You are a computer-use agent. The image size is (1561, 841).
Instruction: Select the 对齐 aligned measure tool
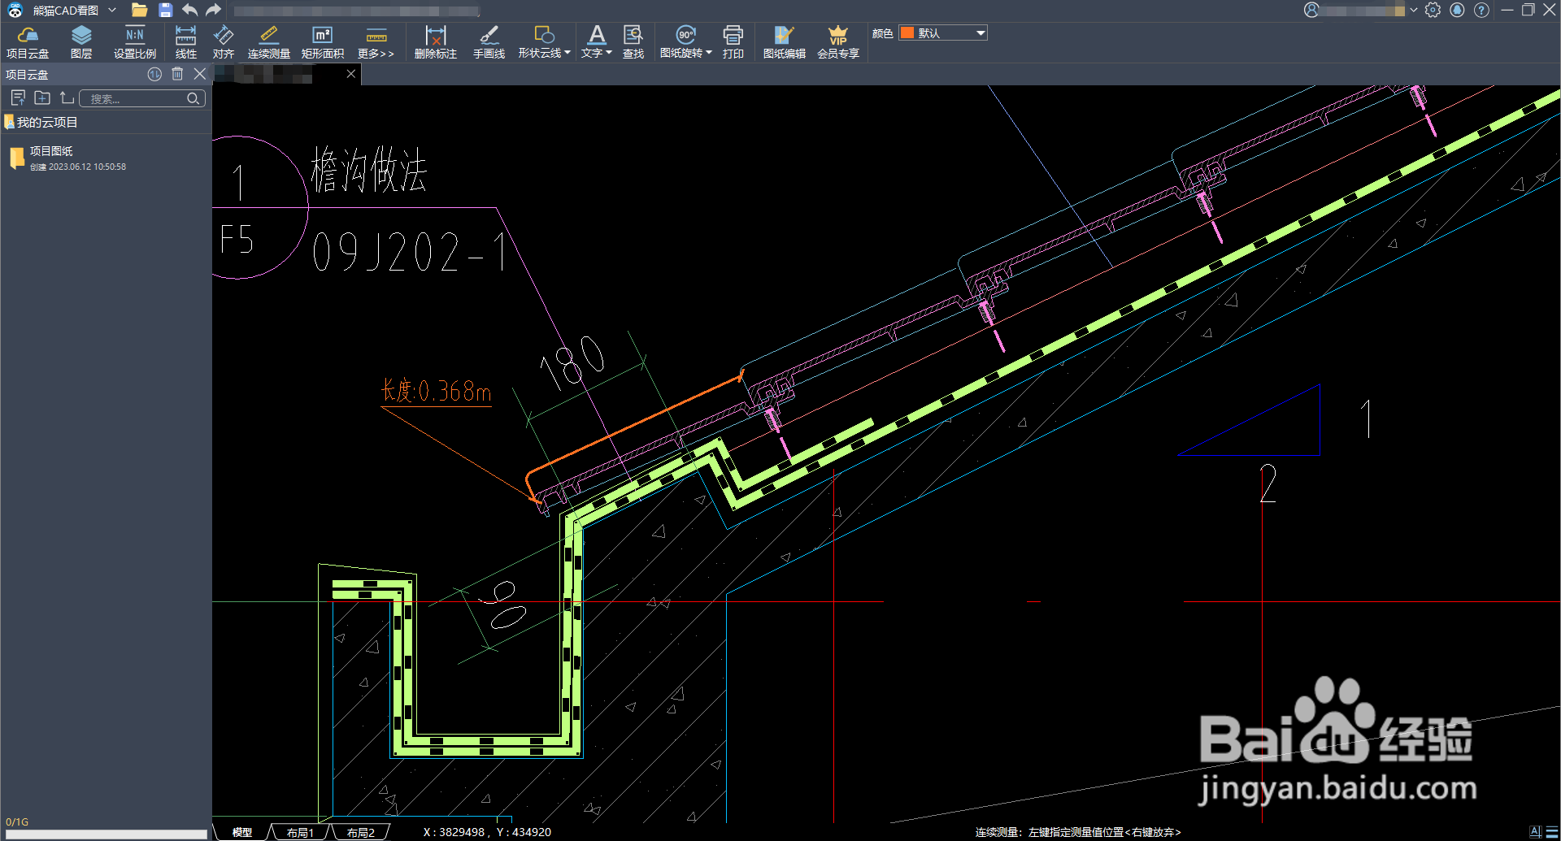point(224,42)
